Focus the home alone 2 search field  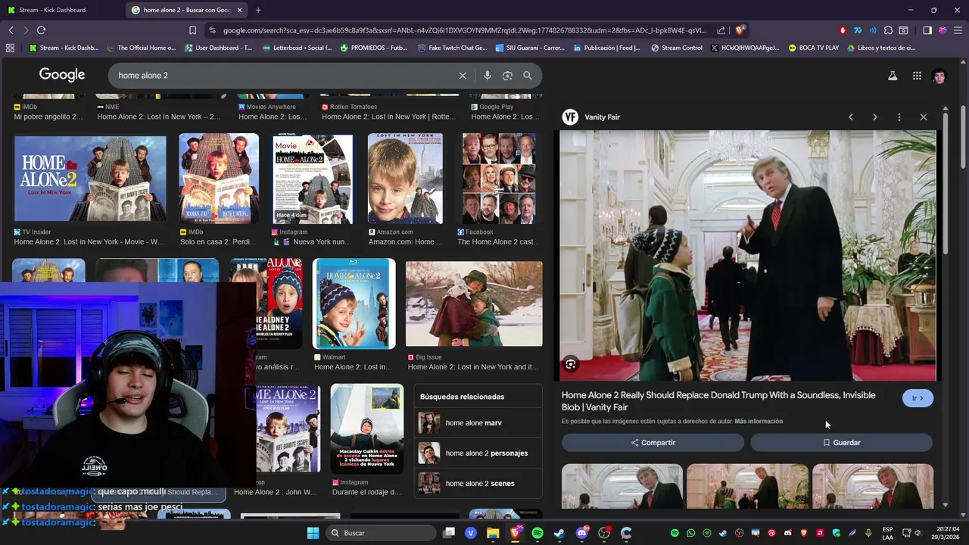coord(284,76)
